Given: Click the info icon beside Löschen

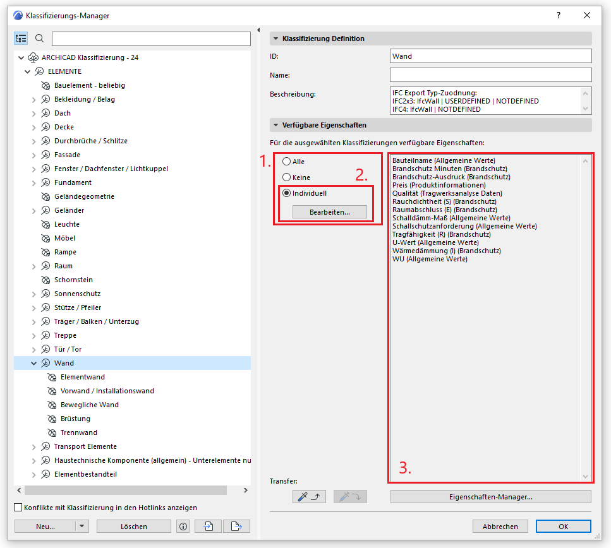Looking at the screenshot, I should point(183,526).
